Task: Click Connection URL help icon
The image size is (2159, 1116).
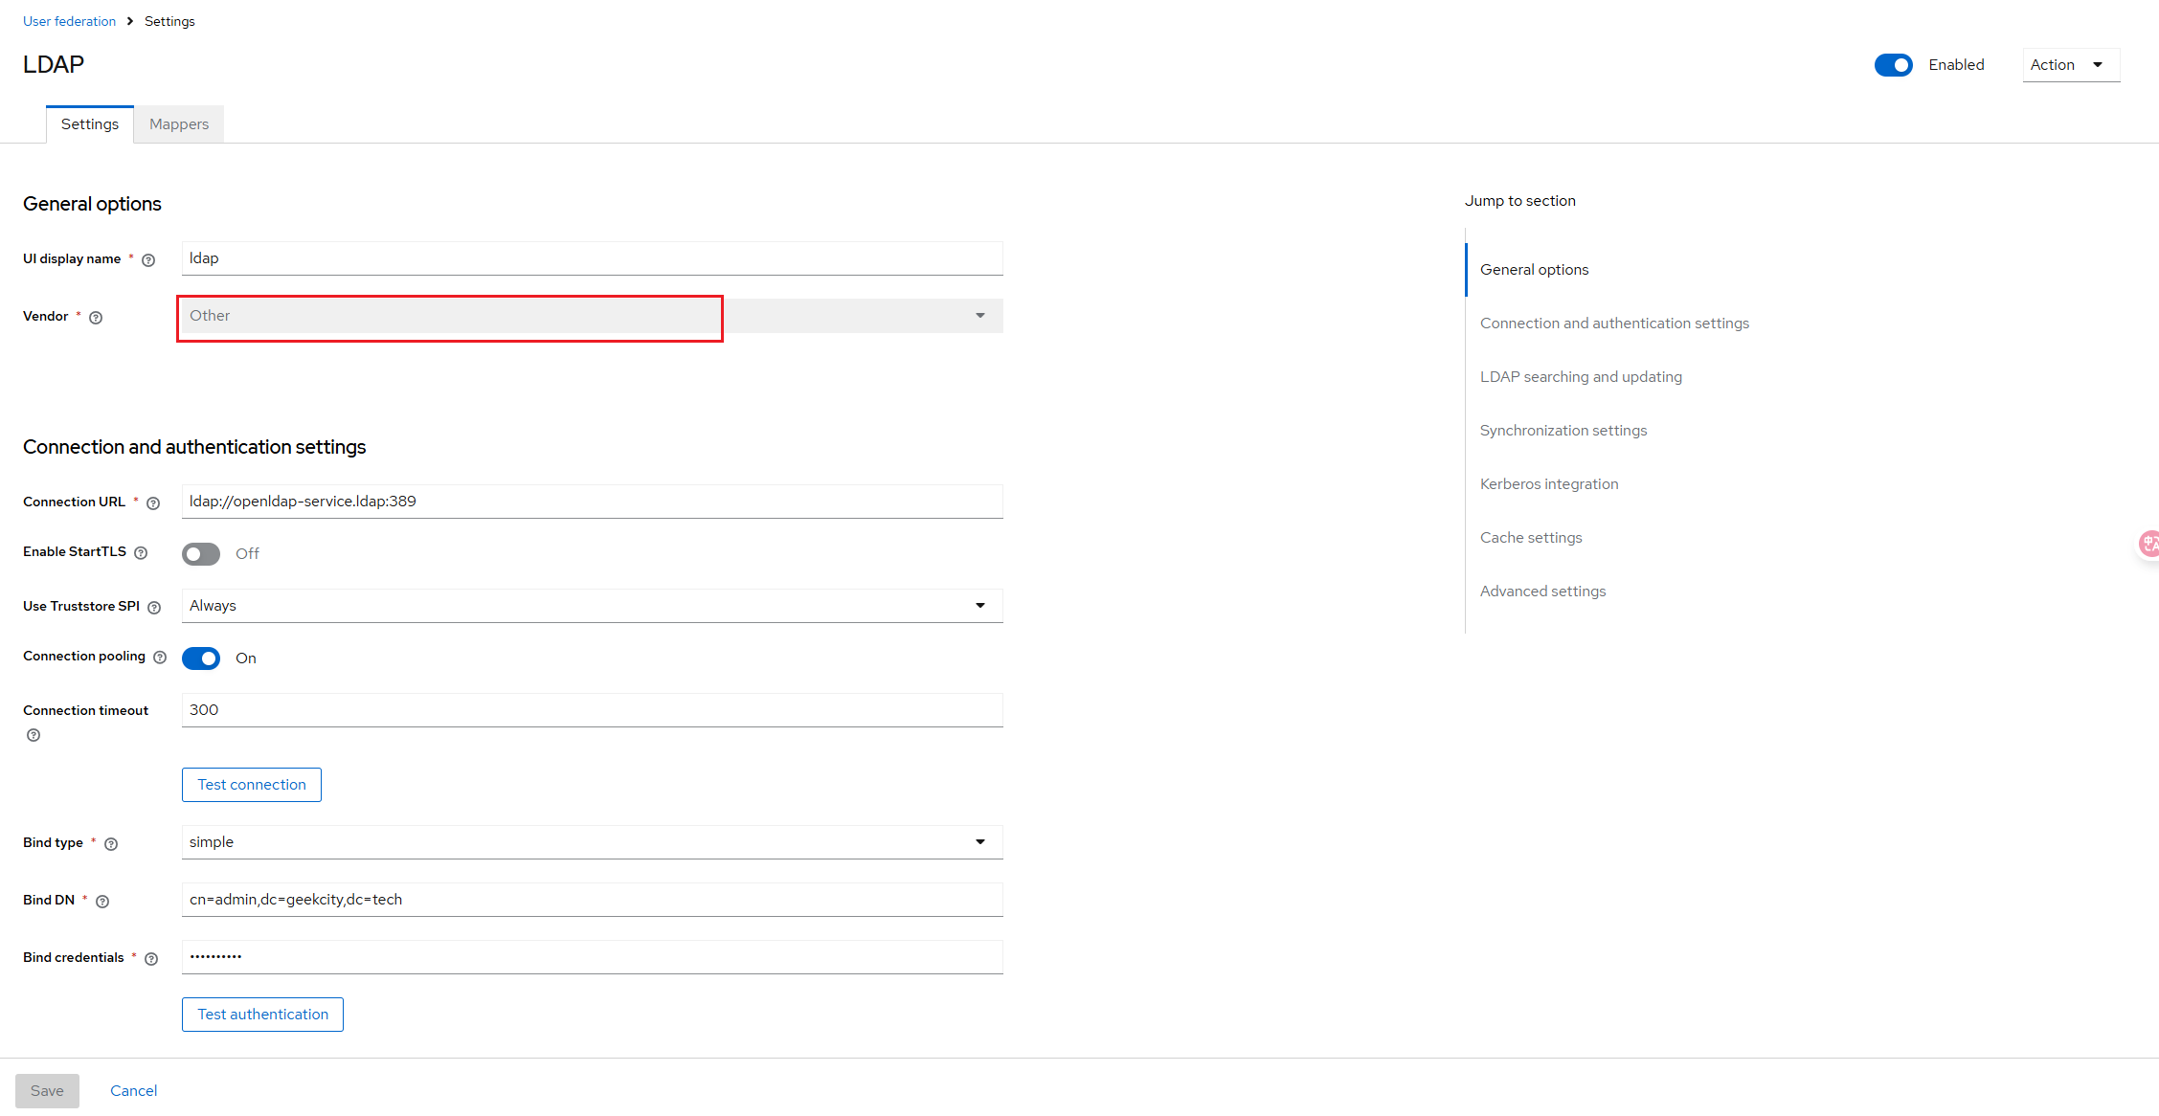Action: click(153, 503)
